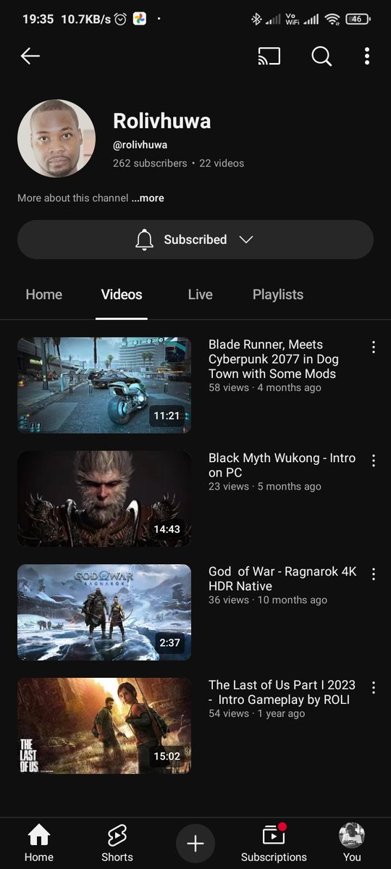Open title 'Black Myth Wukong - Intro on PC'
Image resolution: width=391 pixels, height=869 pixels.
click(x=282, y=466)
